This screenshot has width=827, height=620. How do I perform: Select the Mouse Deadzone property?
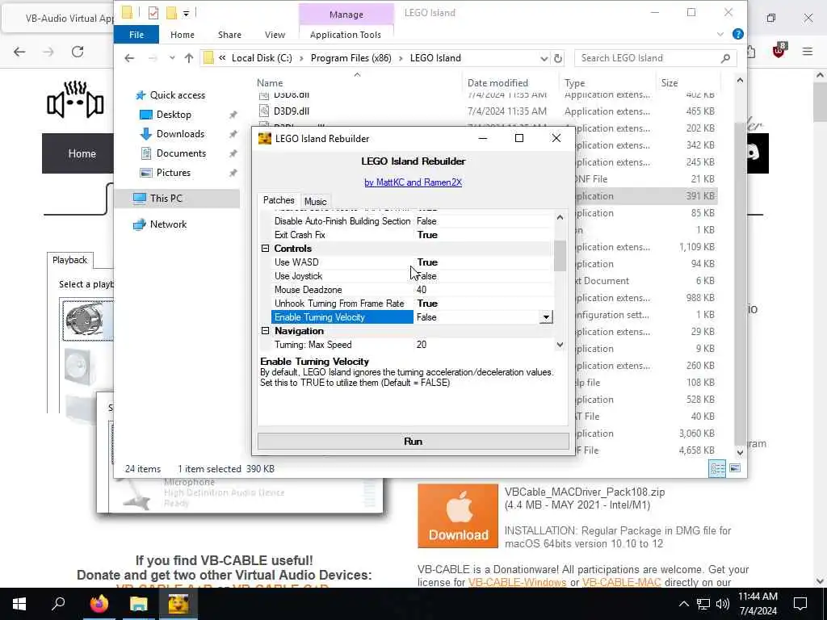click(x=411, y=290)
